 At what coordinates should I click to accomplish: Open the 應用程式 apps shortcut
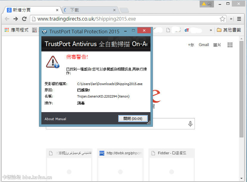(x=16, y=30)
